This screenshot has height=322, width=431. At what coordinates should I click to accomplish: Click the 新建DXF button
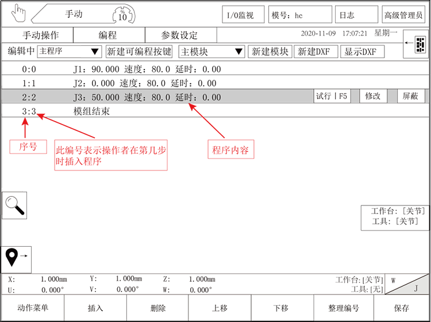tap(315, 52)
